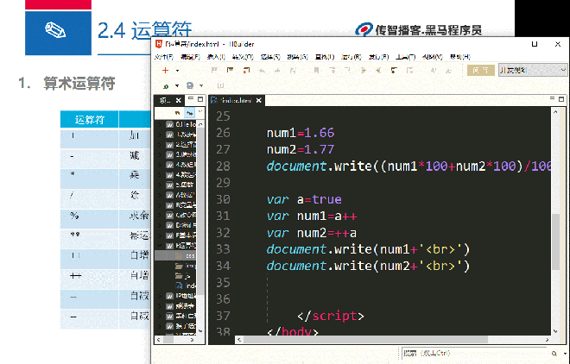The height and width of the screenshot is (364, 570).
Task: Click the project explorer horizontal scrollbar
Action: pos(177,339)
